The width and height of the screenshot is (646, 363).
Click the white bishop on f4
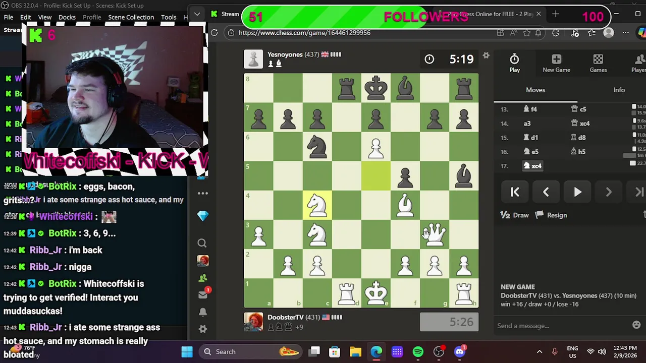coord(405,205)
